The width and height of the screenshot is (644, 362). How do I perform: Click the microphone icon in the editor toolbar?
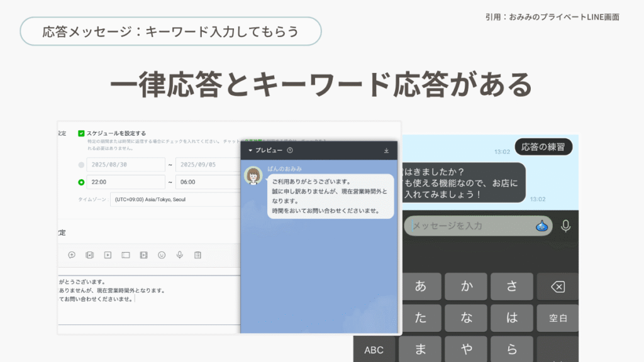coord(180,255)
